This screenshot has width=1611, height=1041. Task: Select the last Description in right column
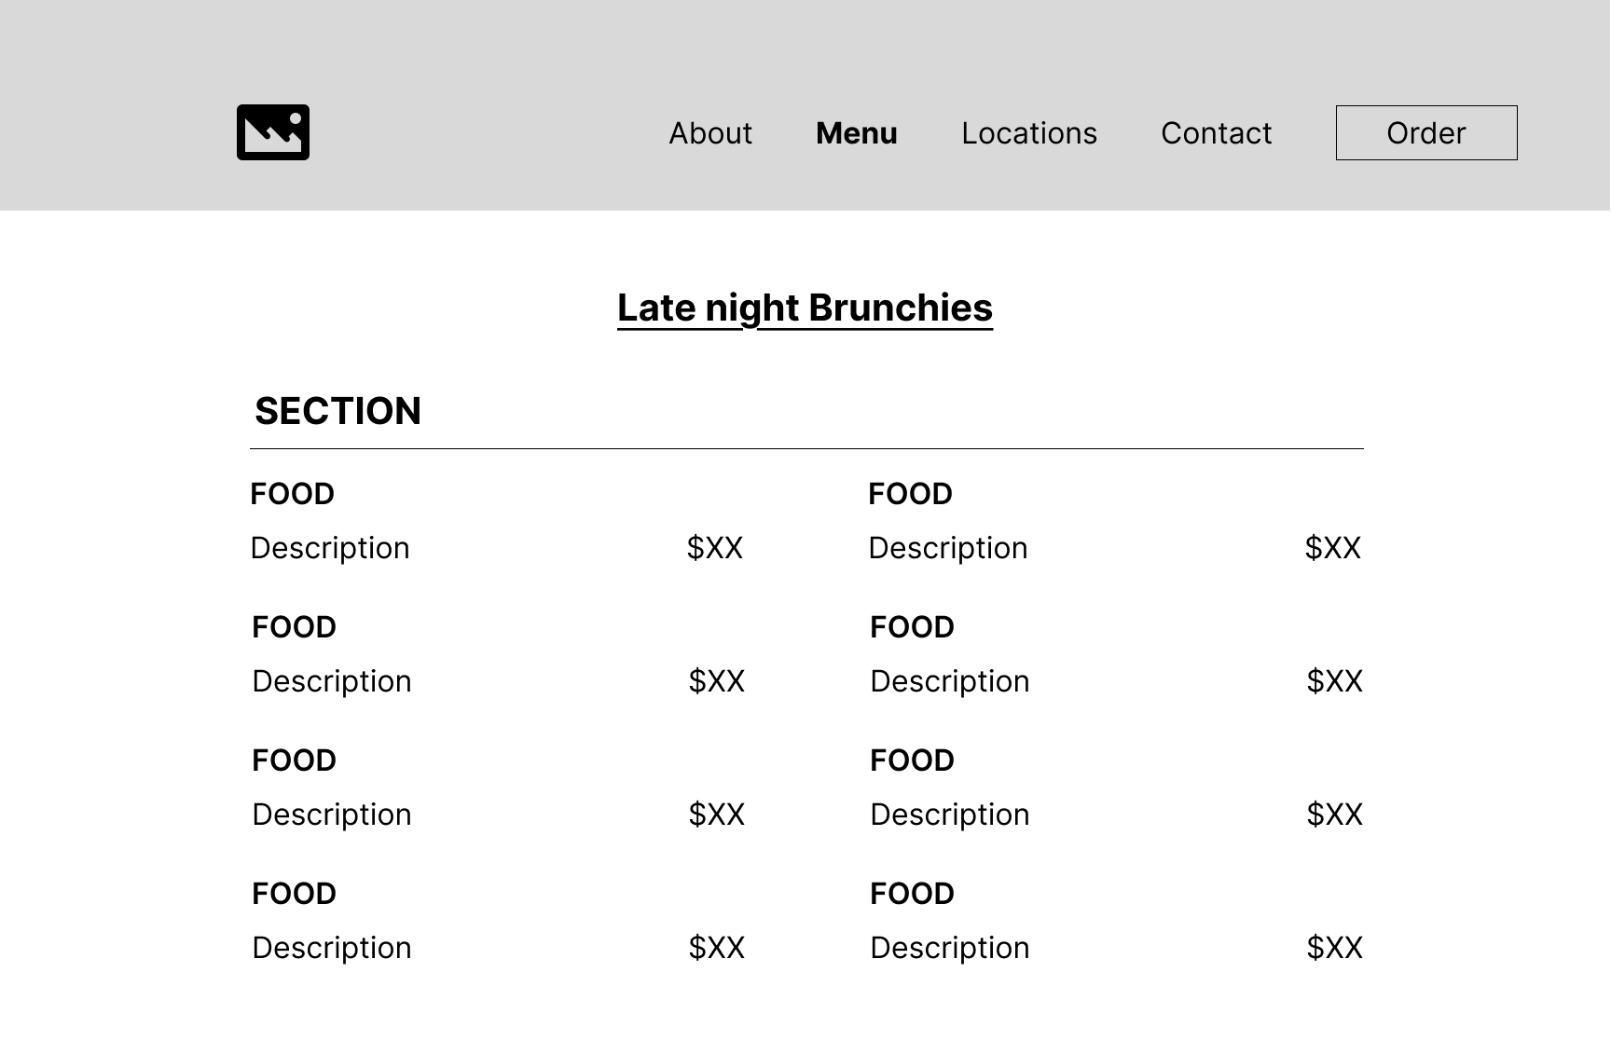point(950,948)
